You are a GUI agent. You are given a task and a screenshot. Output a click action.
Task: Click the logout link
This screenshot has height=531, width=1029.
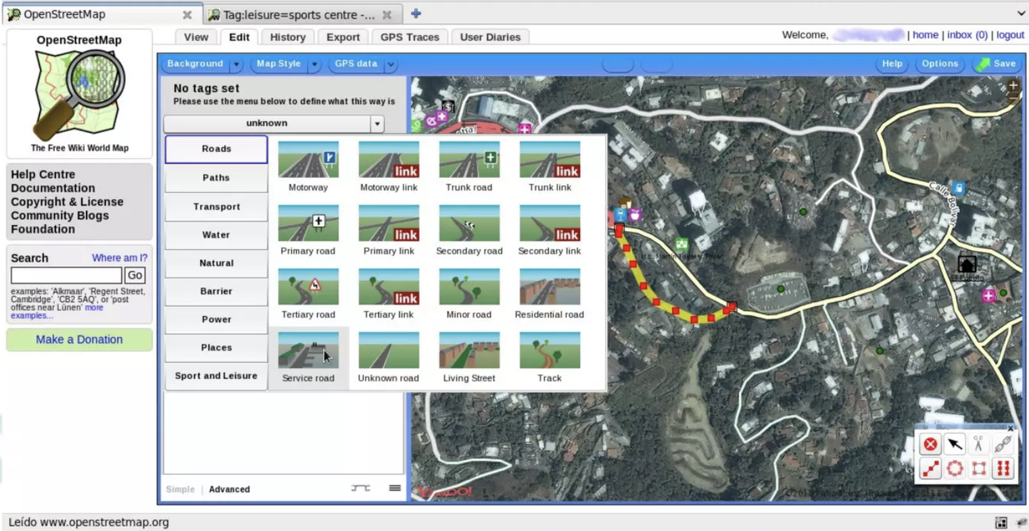(1010, 35)
